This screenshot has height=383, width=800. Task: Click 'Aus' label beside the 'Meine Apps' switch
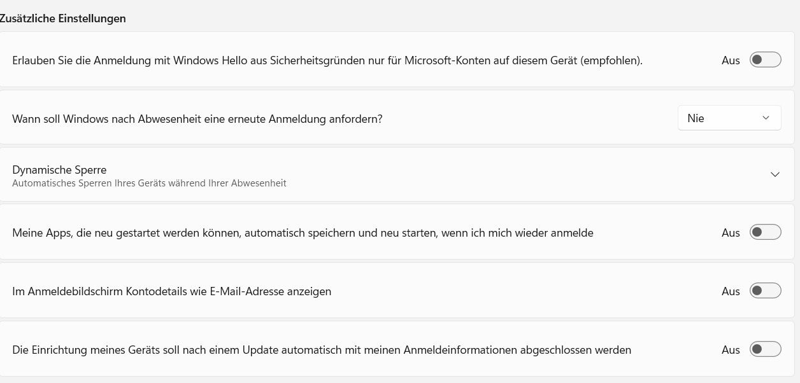[731, 233]
